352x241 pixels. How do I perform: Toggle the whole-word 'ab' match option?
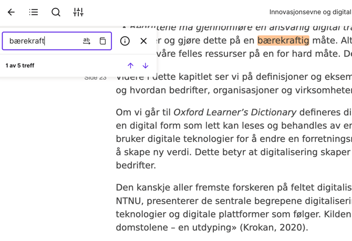(87, 41)
